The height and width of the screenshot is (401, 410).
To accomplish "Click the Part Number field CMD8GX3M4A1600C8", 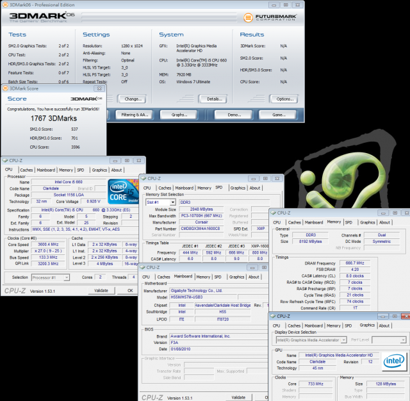I will 201,229.
